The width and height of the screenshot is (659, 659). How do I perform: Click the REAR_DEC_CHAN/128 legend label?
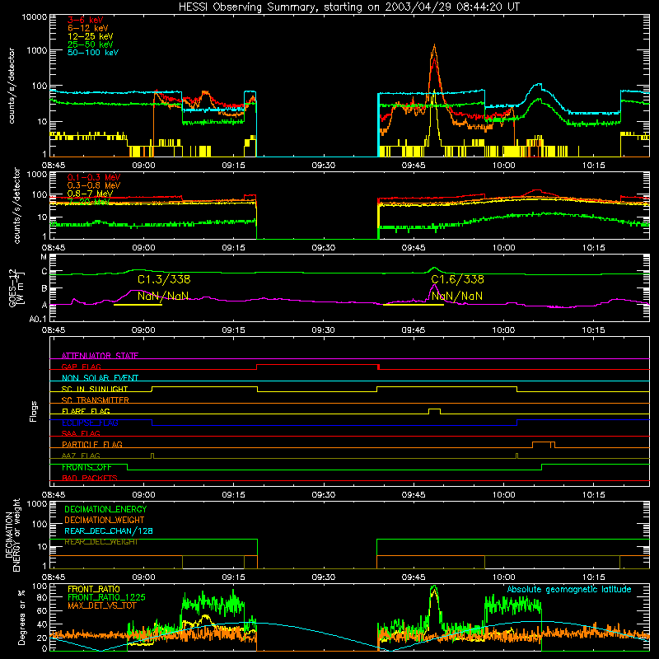(x=109, y=530)
